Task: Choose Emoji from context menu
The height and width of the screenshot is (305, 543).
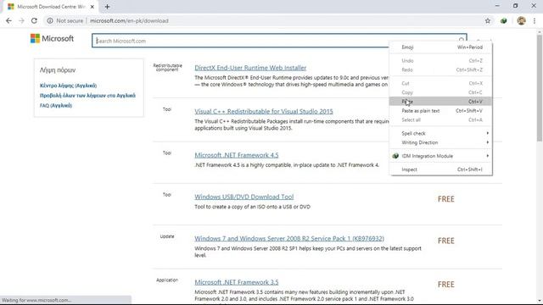Action: (441, 47)
